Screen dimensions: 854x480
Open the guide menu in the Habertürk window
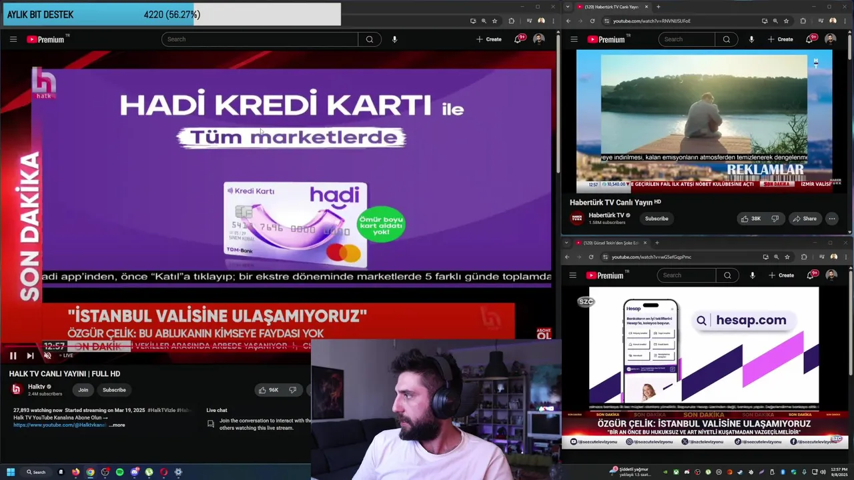tap(574, 39)
